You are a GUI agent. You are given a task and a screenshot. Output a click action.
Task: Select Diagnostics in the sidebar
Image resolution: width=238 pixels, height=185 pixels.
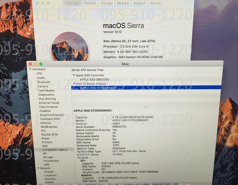pos(46,95)
